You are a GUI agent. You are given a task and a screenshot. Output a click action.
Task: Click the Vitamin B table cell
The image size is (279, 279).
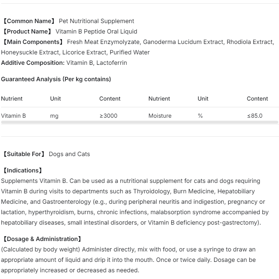tap(13, 115)
